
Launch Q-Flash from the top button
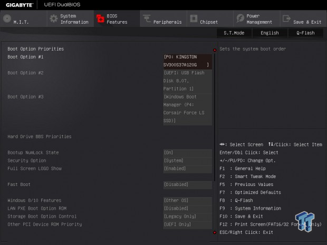(305, 33)
